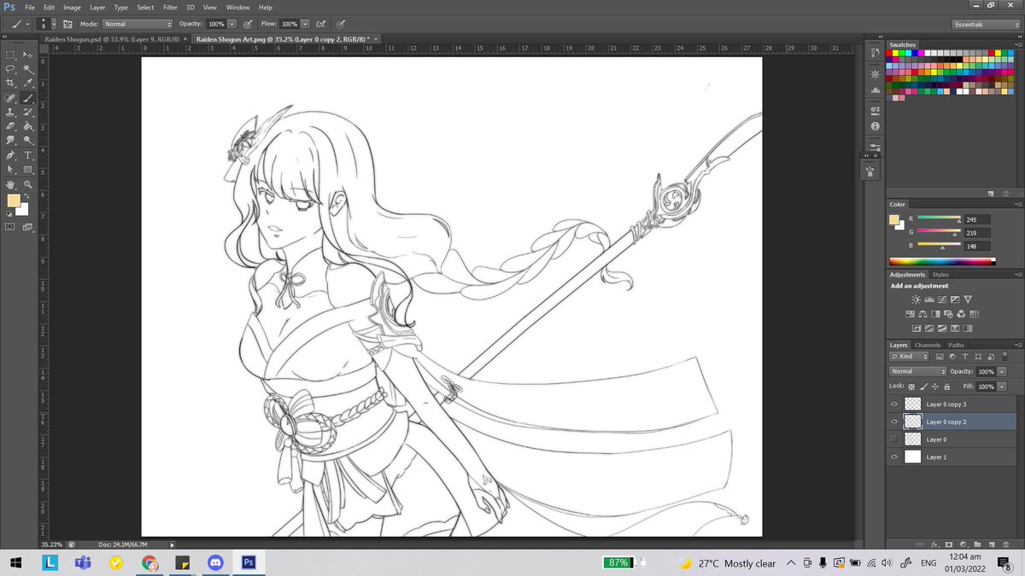Screen dimensions: 1025x576
Task: Open the layer Opacity dropdown arrow
Action: [1002, 372]
